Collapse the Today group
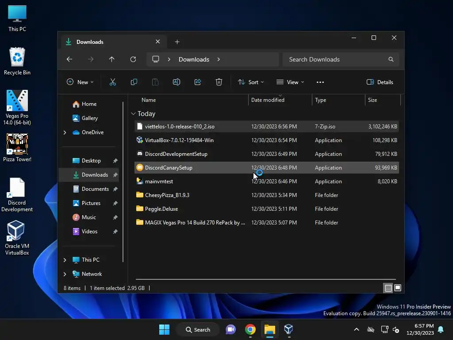Screen dimensions: 453x340 coord(133,114)
